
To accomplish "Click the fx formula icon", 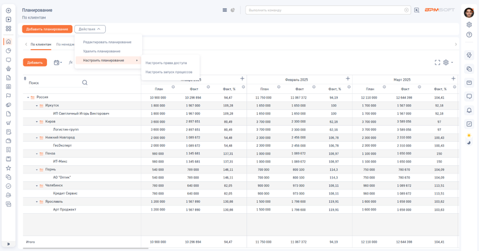I will pos(71,62).
